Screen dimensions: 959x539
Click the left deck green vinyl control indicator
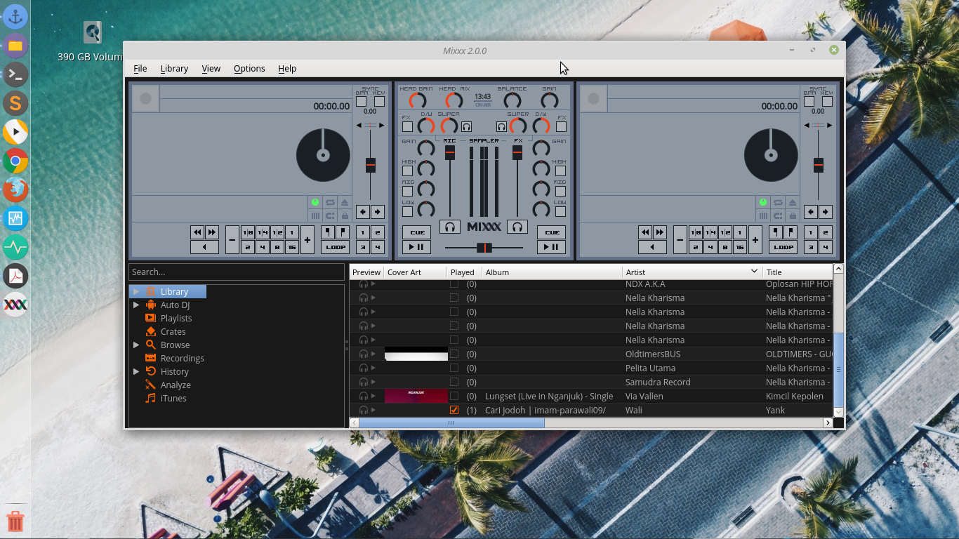coord(315,202)
